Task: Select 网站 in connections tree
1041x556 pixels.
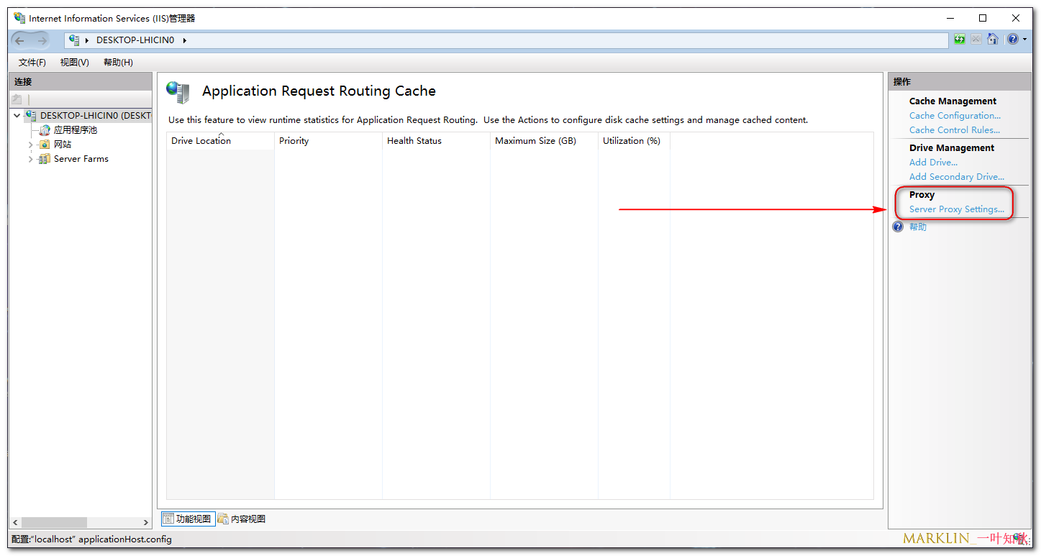Action: point(63,145)
